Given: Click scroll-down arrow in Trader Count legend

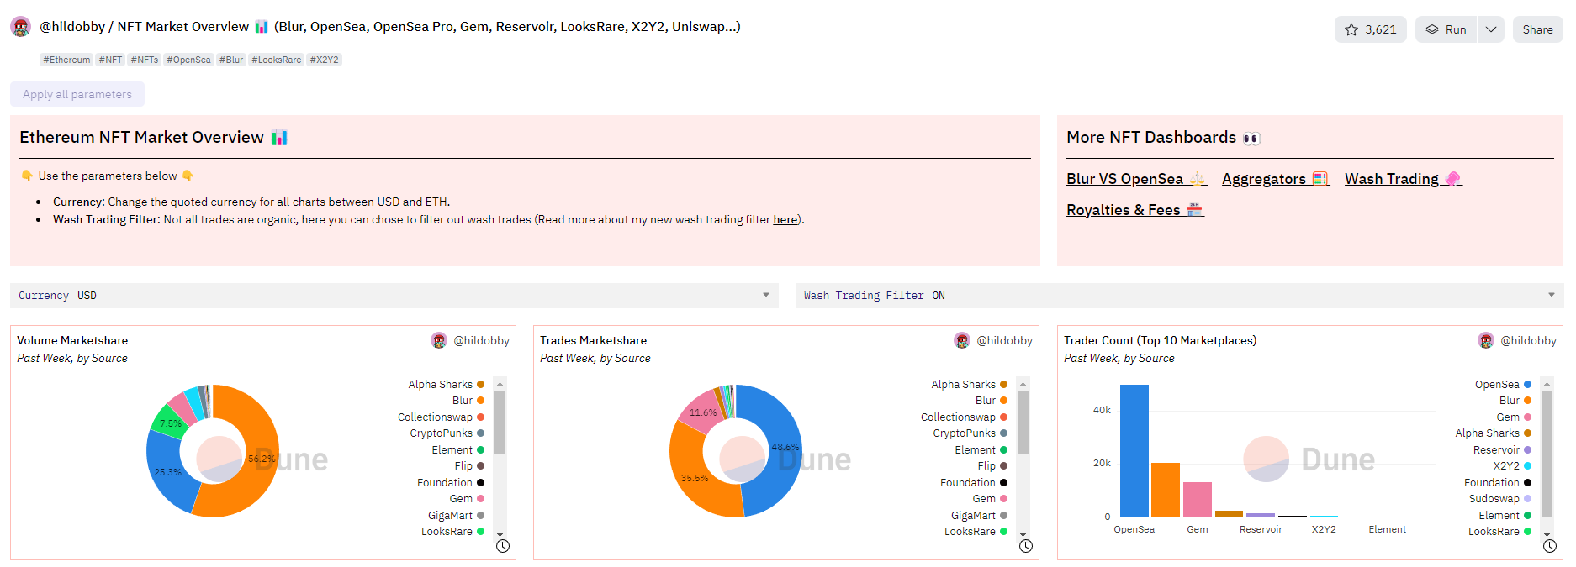Looking at the screenshot, I should click(1547, 535).
